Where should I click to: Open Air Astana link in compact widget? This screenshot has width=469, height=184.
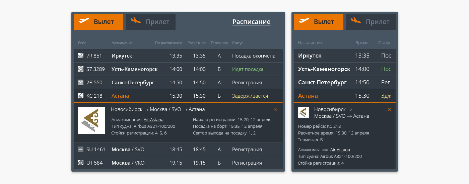(340, 150)
